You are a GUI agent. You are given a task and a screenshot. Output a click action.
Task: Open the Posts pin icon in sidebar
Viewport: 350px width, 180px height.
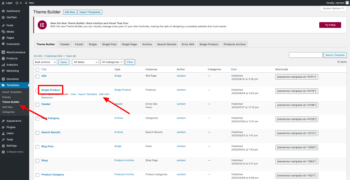point(3,25)
